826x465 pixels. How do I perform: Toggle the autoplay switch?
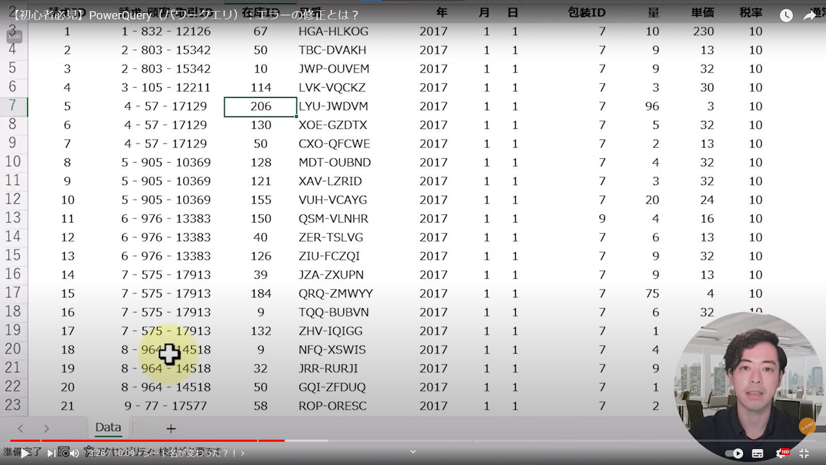click(x=735, y=453)
